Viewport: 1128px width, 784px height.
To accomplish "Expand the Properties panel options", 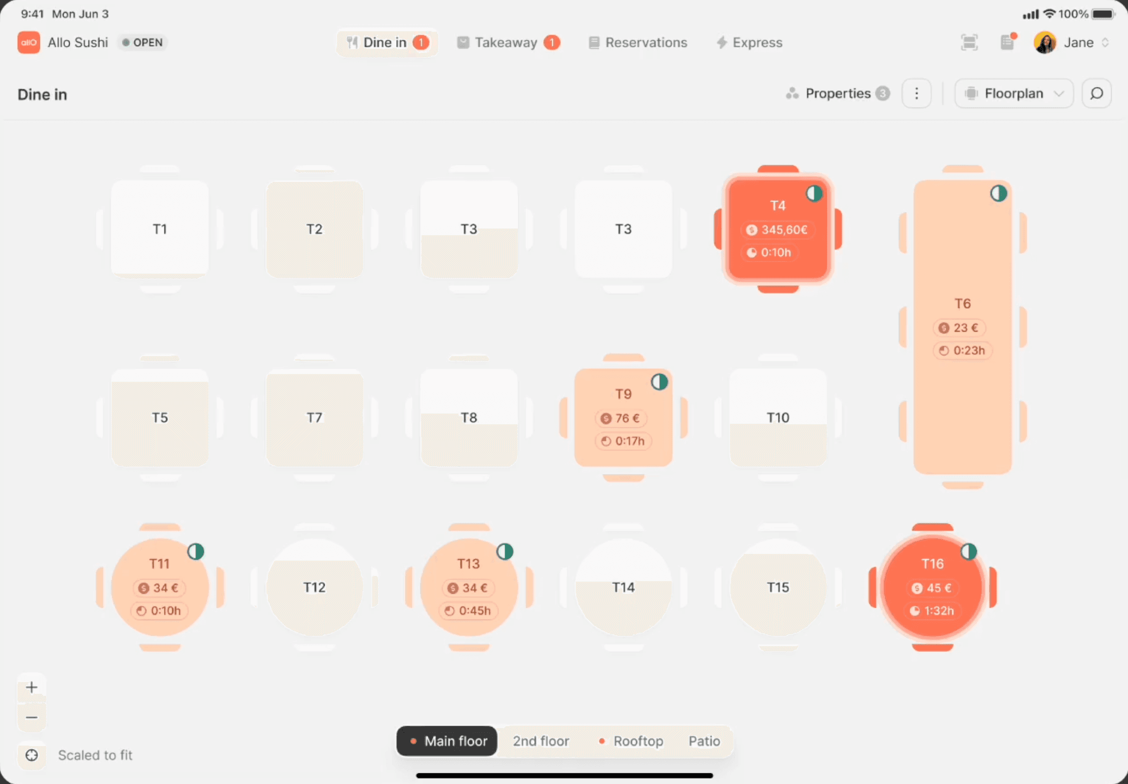I will click(918, 93).
